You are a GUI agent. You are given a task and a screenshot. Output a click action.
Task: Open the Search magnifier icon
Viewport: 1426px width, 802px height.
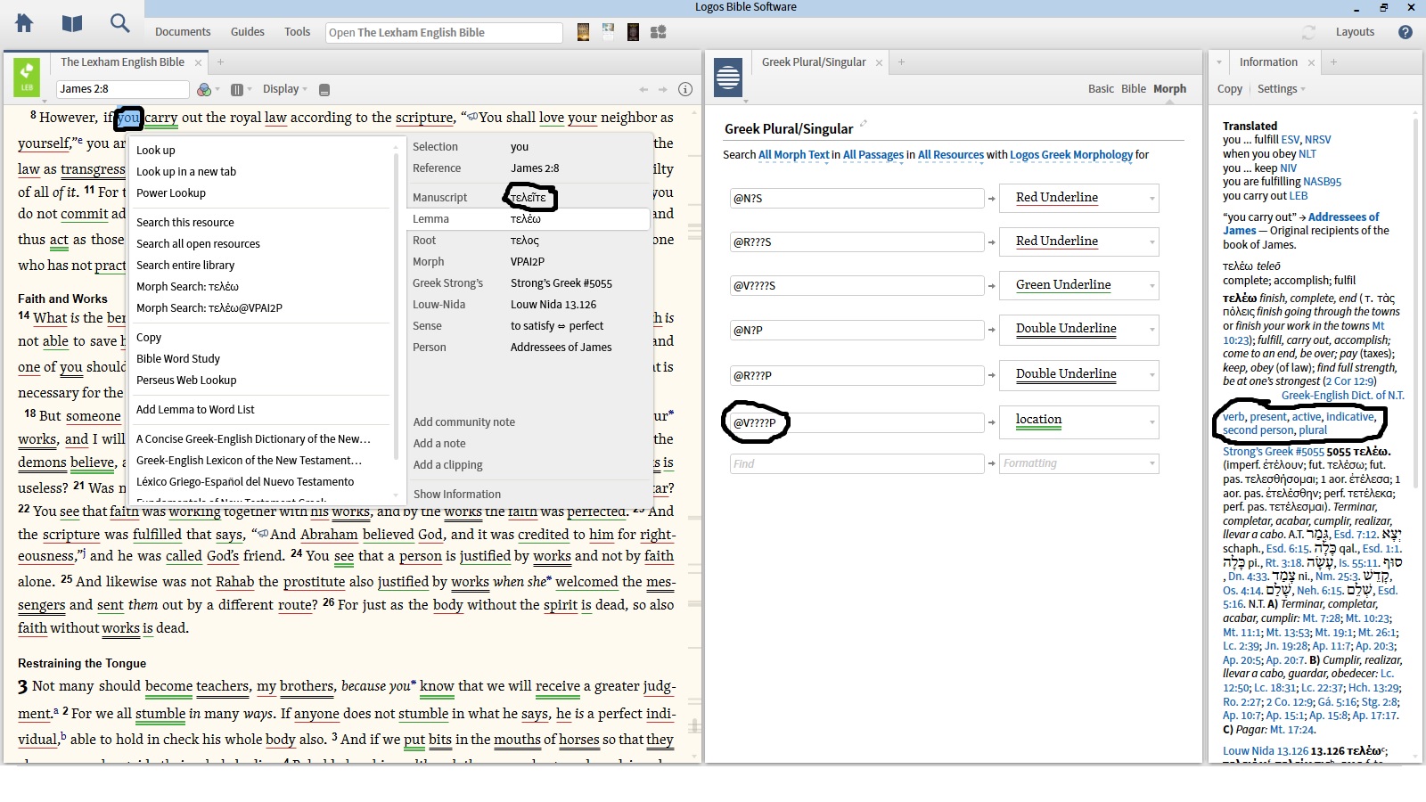tap(119, 23)
